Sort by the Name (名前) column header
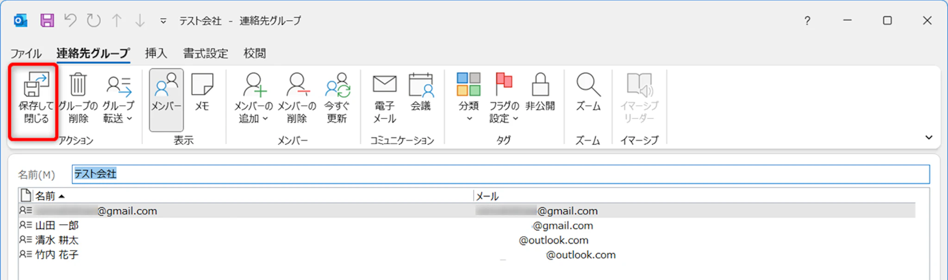The image size is (948, 280). 45,196
